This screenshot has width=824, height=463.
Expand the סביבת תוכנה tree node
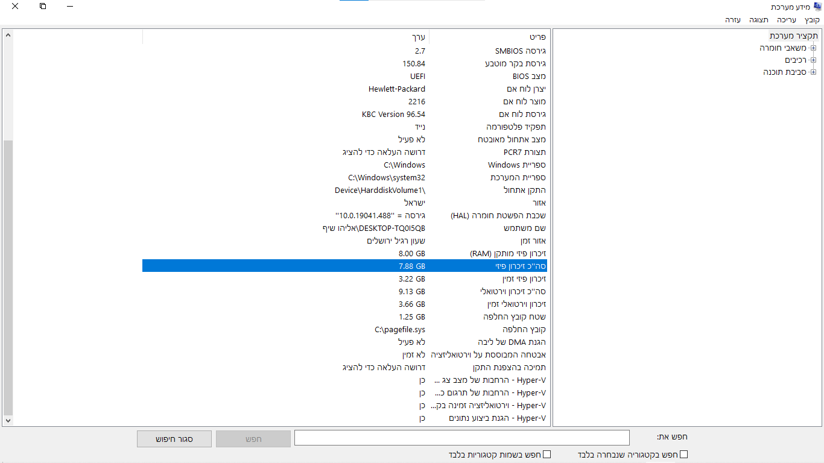tap(813, 72)
